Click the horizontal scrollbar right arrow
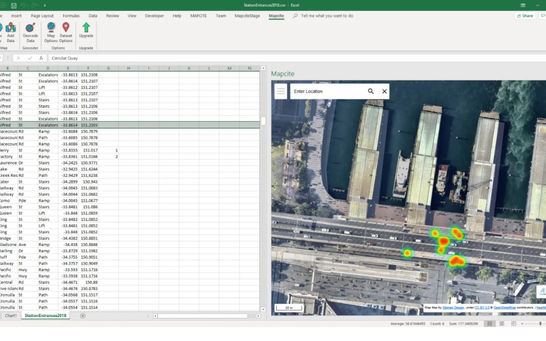 [258, 316]
